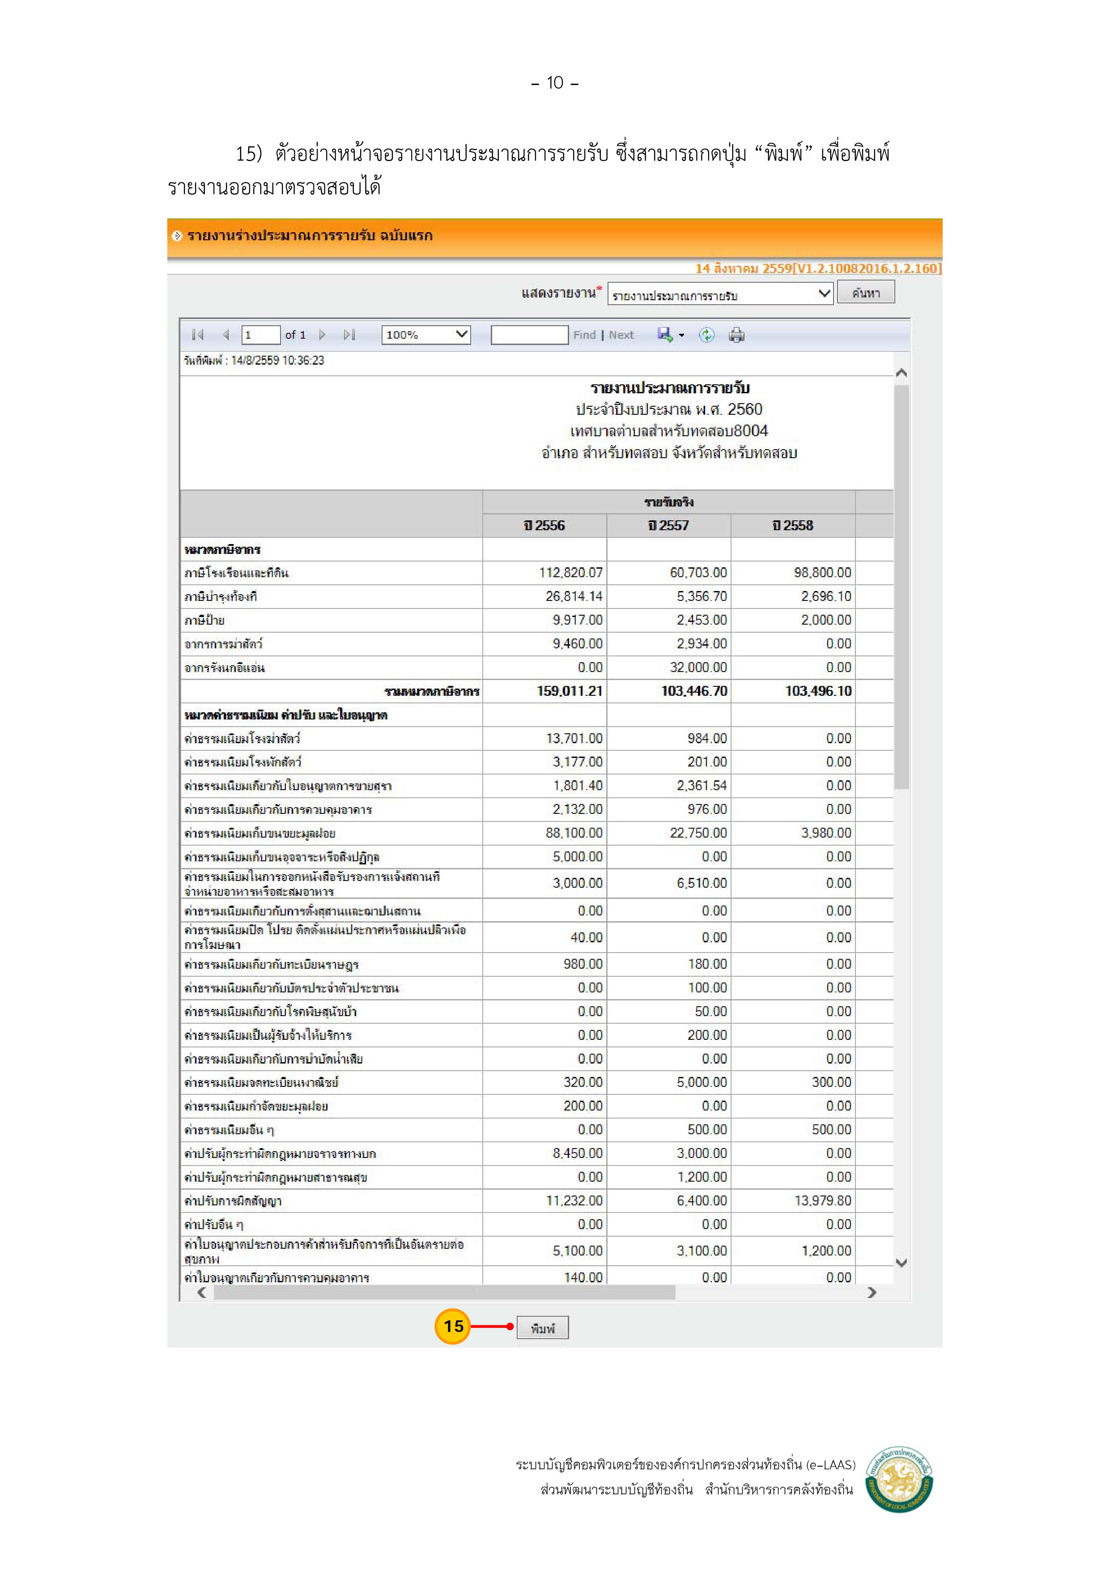This screenshot has width=1110, height=1570.
Task: Open the แสดงรายงาน report type dropdown
Action: click(719, 294)
